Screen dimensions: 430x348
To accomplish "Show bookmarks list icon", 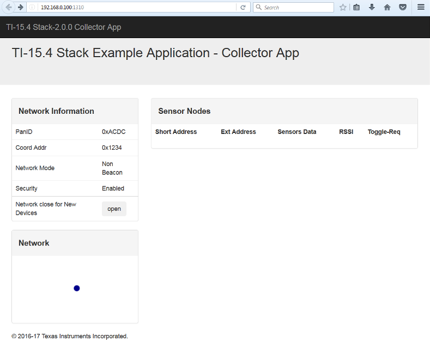I will [x=356, y=8].
